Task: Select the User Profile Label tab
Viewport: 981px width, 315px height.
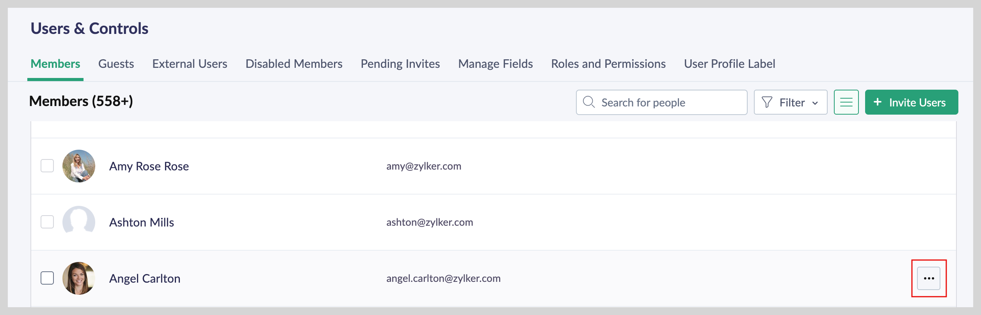Action: (729, 64)
